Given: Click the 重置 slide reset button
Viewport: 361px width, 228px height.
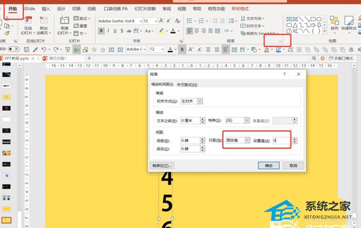Looking at the screenshot, I should pos(81,26).
